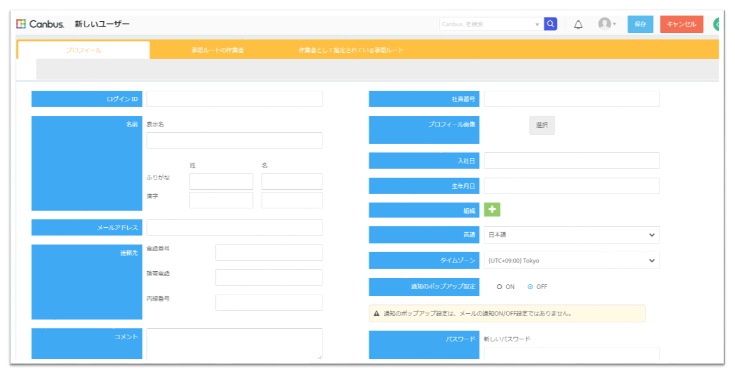735x374 pixels.
Task: Click into the 入社日 field
Action: coord(571,161)
